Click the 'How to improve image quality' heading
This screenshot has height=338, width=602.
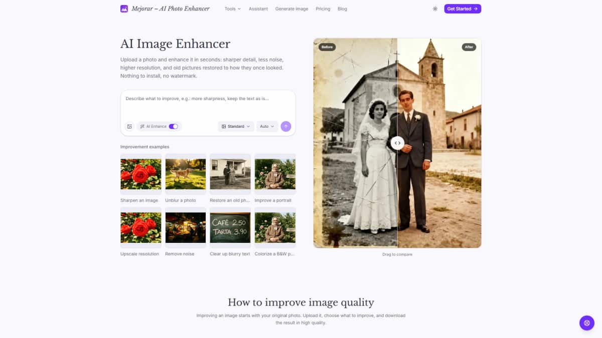click(301, 302)
